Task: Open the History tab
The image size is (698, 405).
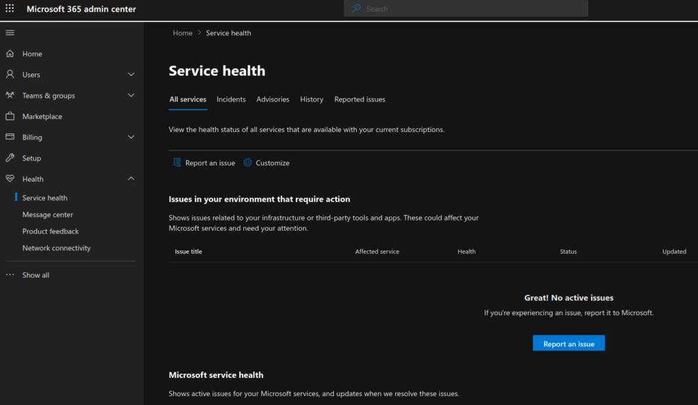Action: pyautogui.click(x=312, y=99)
